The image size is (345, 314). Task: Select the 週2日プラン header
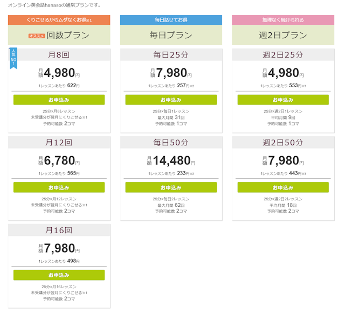click(x=283, y=35)
